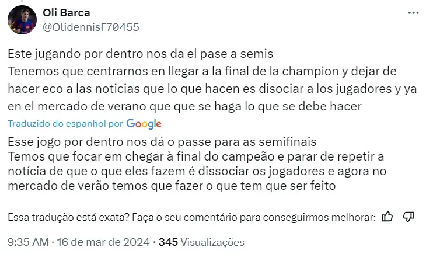Open the three-dot more options menu
The width and height of the screenshot is (426, 254).
[x=413, y=13]
